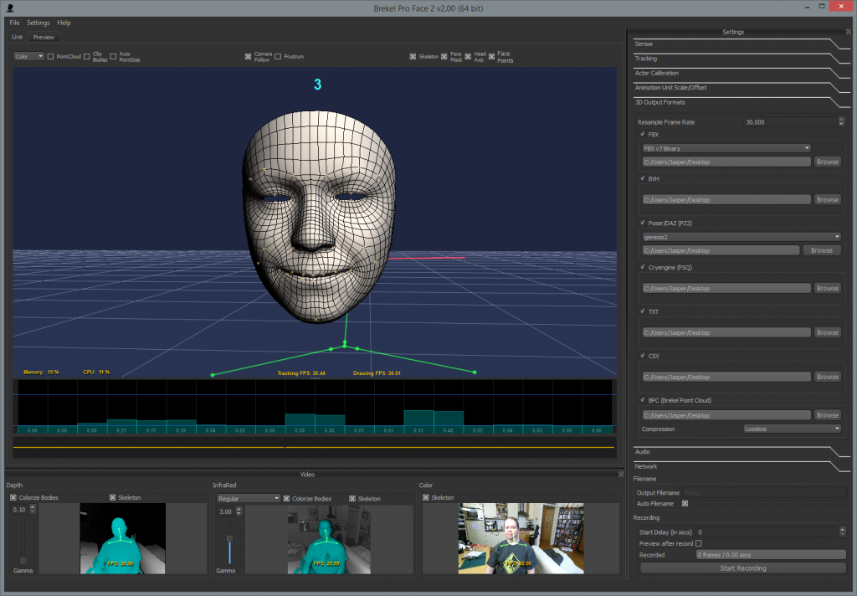Toggle the TXT output checkmark
The width and height of the screenshot is (857, 596).
click(643, 311)
